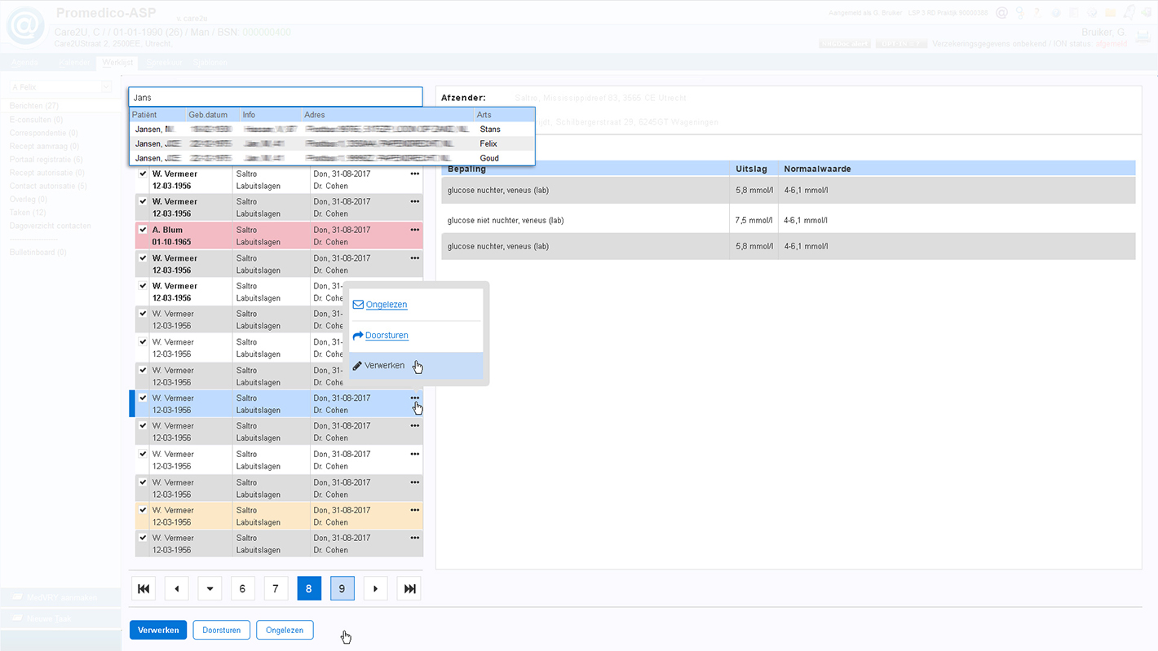
Task: Select Doorsturen in the popup menu
Action: tap(387, 336)
